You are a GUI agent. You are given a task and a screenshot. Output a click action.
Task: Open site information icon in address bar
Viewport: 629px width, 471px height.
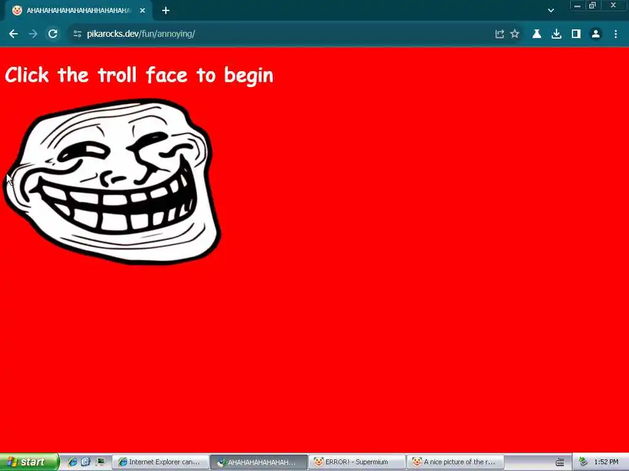(x=77, y=34)
